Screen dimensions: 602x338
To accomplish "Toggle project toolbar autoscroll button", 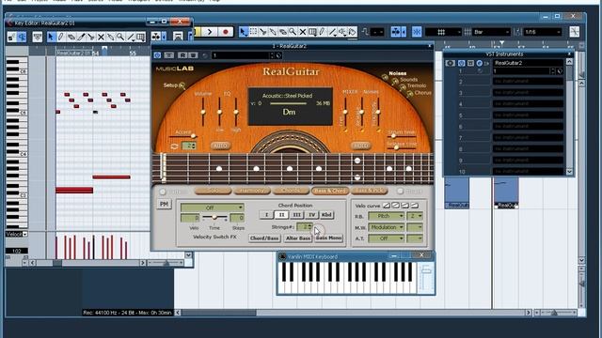I will (396, 32).
